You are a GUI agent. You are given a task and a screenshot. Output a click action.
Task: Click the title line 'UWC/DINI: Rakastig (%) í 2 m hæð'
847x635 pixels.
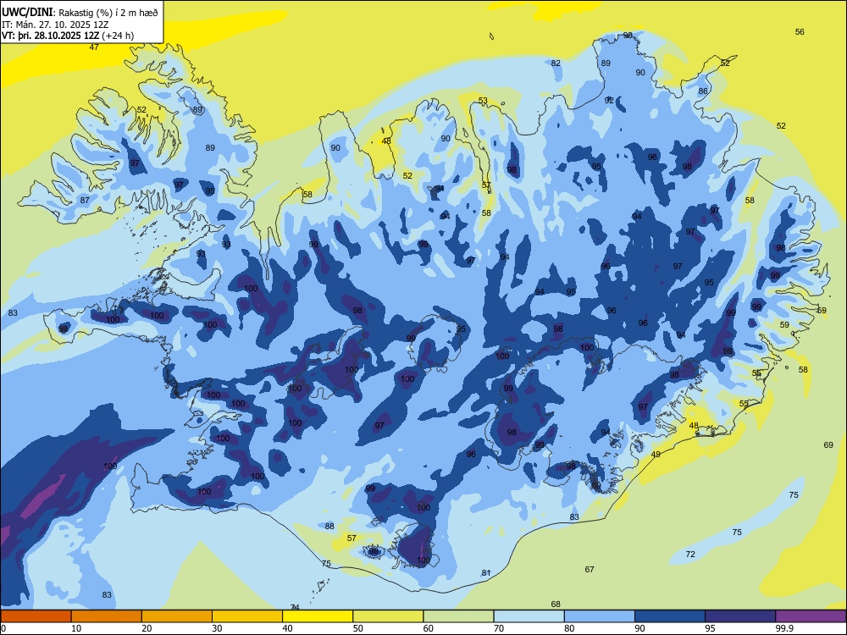[x=80, y=13]
